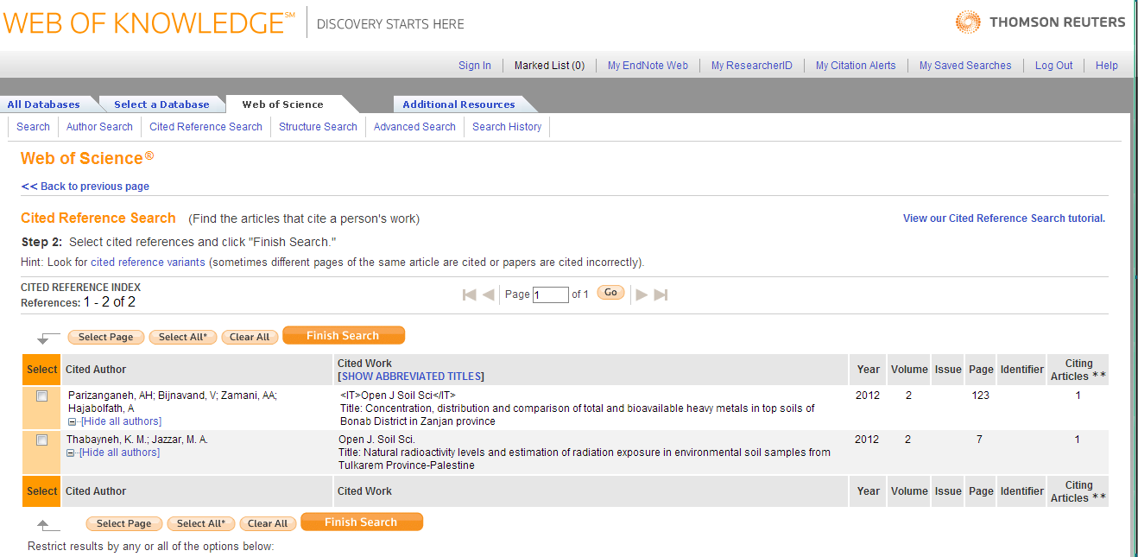Click the top orange Select column header
The height and width of the screenshot is (557, 1138).
(x=41, y=370)
